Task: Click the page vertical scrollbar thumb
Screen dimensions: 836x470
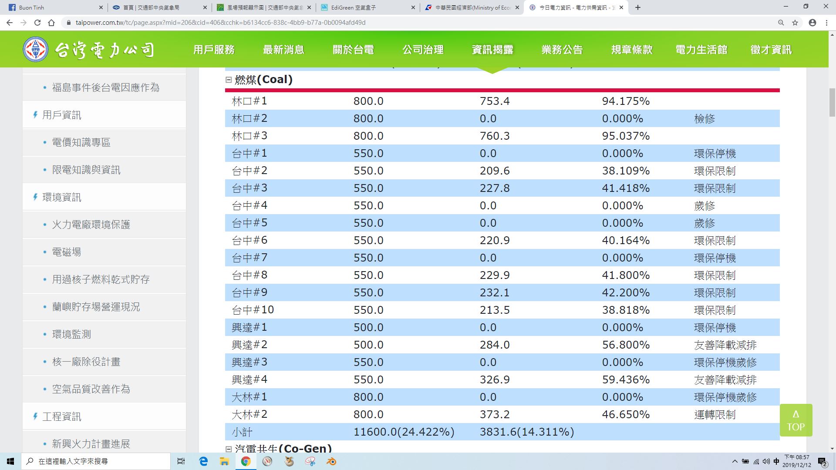Action: pyautogui.click(x=832, y=102)
